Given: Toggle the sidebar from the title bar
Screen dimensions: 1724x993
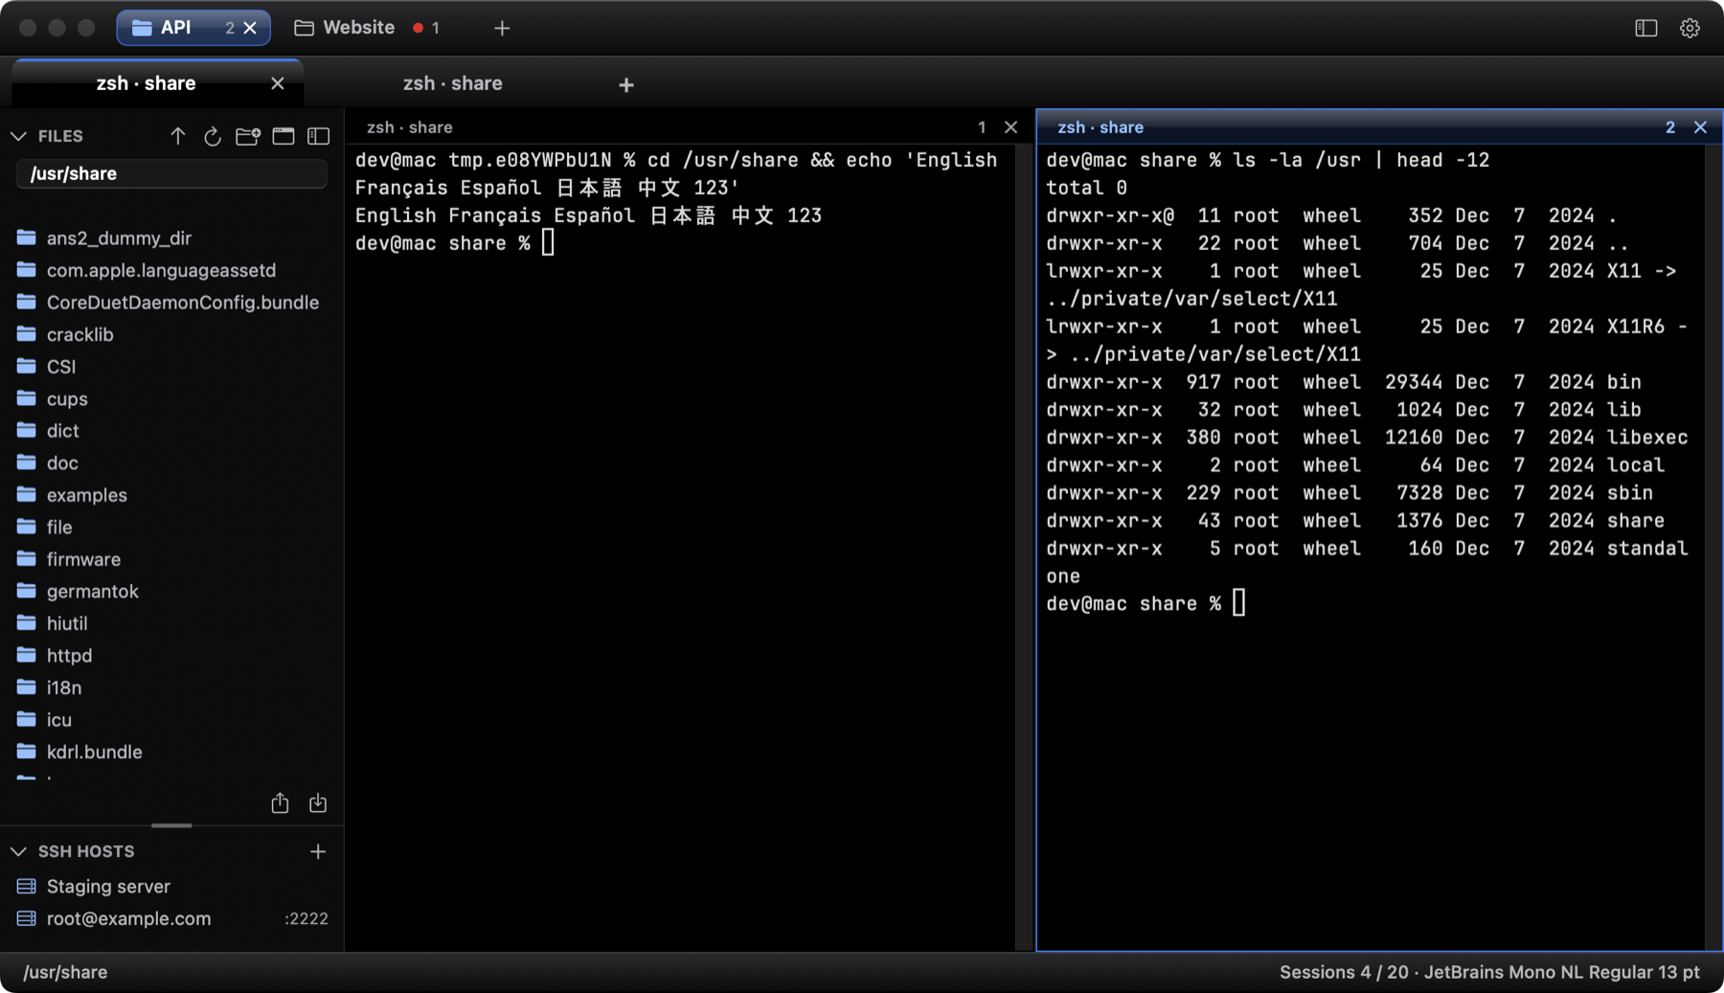Looking at the screenshot, I should (1645, 28).
